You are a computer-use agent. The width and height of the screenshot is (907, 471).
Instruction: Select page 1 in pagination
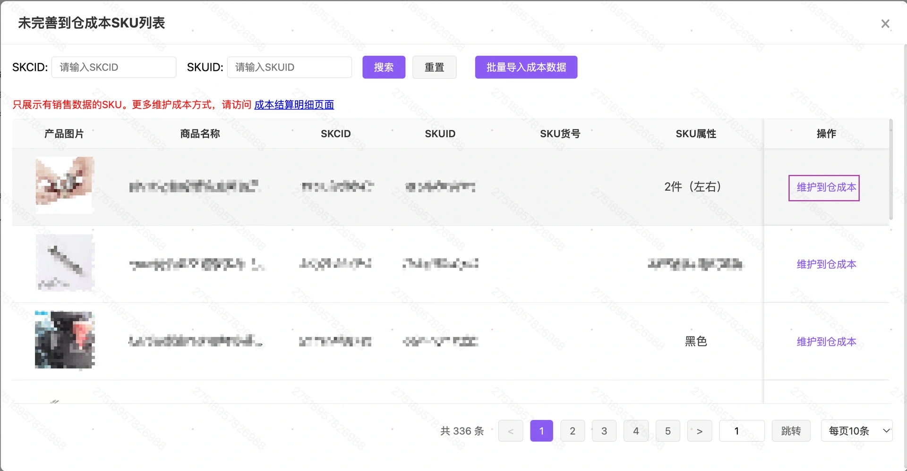pyautogui.click(x=541, y=431)
